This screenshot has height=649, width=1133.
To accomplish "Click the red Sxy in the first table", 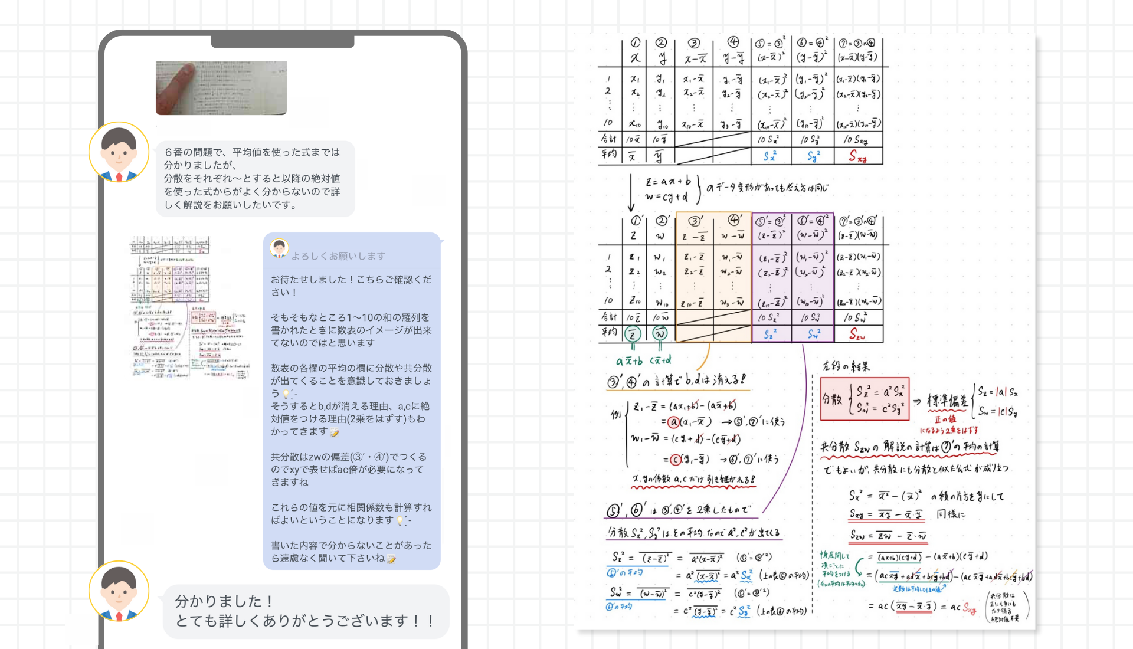I will (857, 156).
